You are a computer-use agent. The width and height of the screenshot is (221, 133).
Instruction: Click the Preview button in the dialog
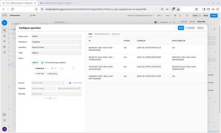(190, 28)
